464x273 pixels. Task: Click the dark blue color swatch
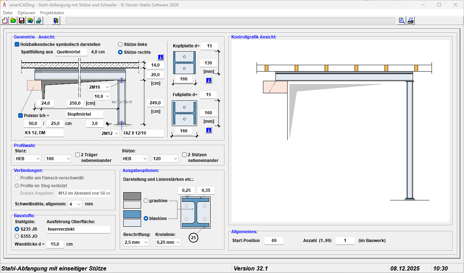[132, 214]
